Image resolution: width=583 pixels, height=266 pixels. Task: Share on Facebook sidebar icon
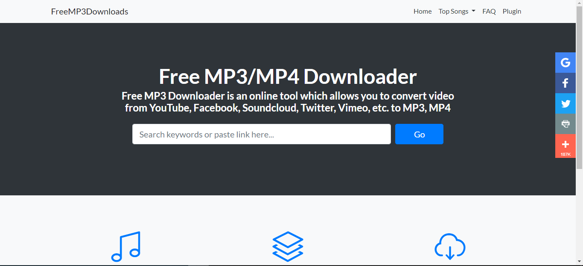[566, 83]
